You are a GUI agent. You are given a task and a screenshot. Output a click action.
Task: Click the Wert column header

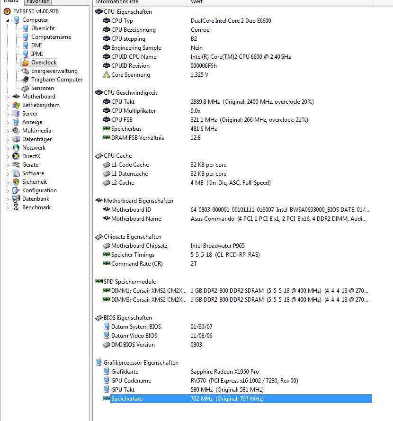pos(280,2)
